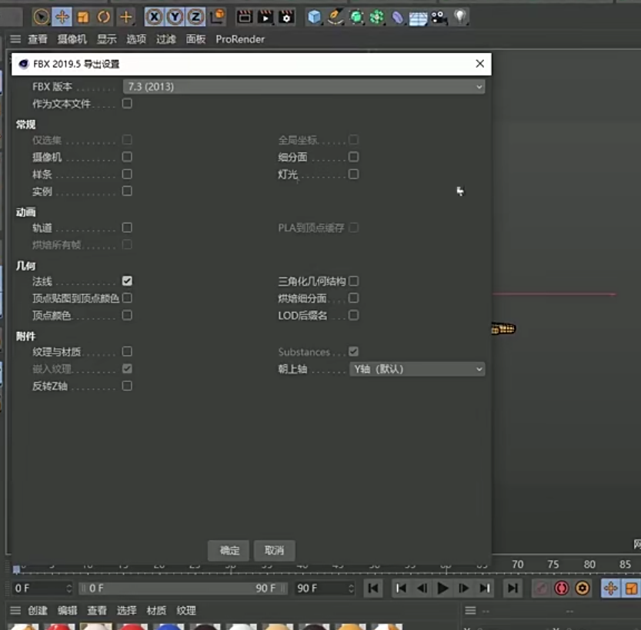Close the FBX export settings dialog
The height and width of the screenshot is (630, 641).
[480, 63]
